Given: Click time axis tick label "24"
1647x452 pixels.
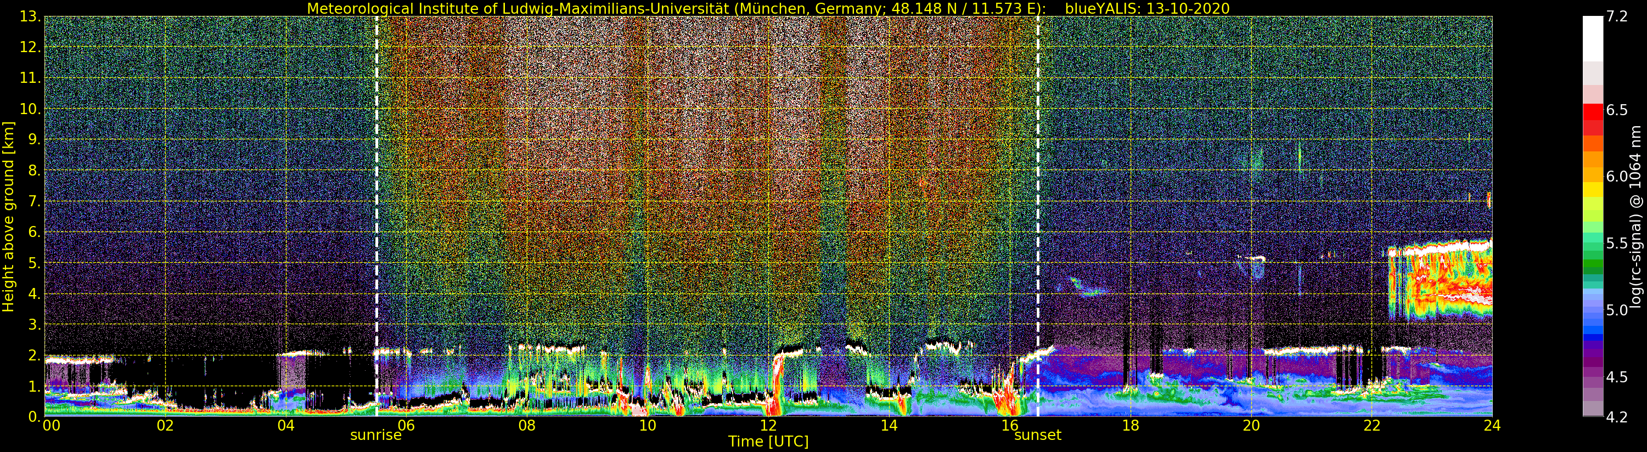Looking at the screenshot, I should tap(1492, 425).
